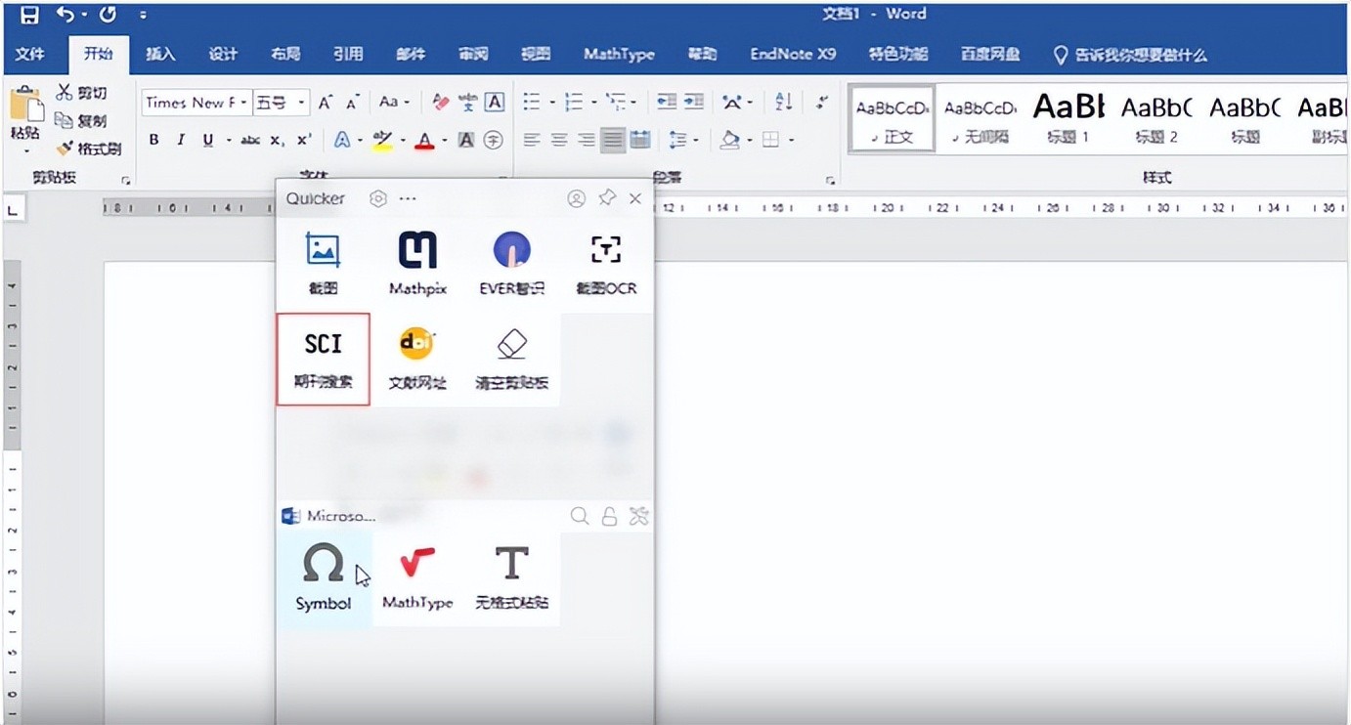Apply the yellow text highlight color
The image size is (1351, 725).
pos(382,141)
